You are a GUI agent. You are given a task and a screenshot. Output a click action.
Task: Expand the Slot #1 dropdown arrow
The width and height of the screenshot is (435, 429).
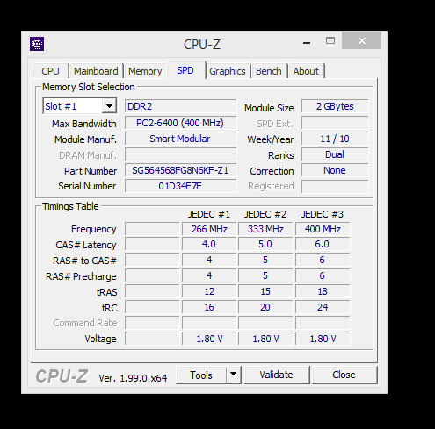[x=109, y=106]
